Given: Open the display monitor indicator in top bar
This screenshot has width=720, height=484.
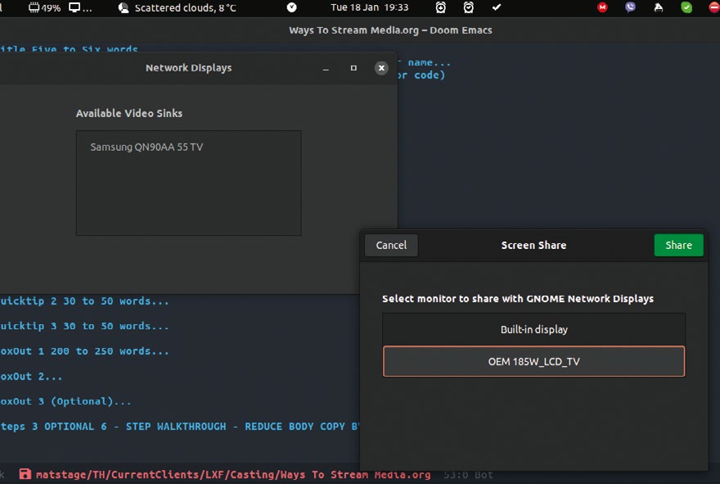Looking at the screenshot, I should click(74, 8).
